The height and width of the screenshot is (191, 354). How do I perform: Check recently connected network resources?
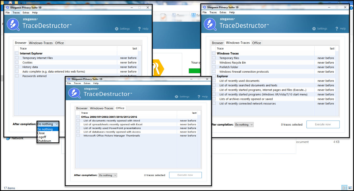[214, 103]
